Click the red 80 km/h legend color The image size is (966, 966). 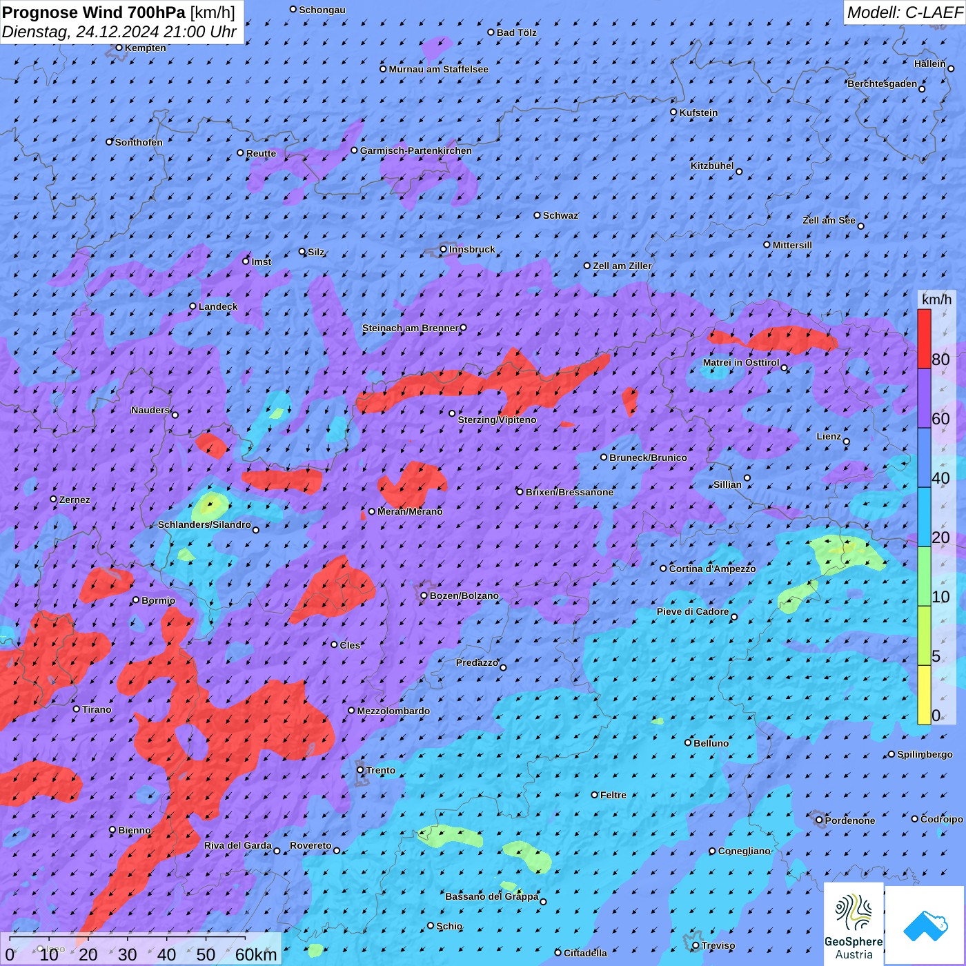coord(924,339)
